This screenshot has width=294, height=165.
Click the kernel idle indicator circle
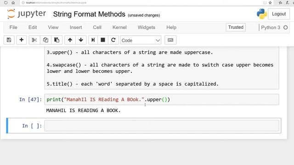[x=286, y=27]
